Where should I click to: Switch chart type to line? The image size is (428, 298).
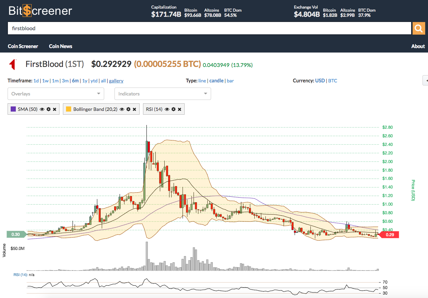(202, 81)
